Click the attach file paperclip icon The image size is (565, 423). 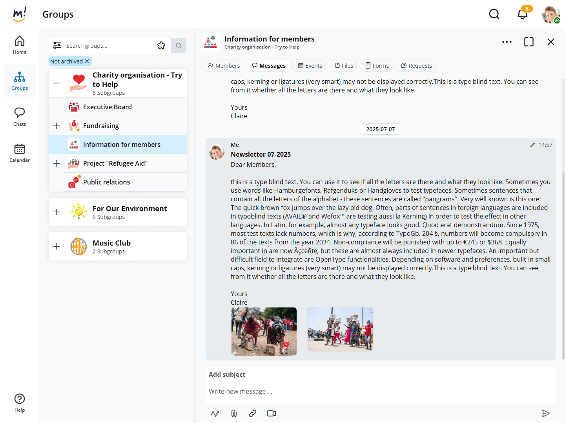tap(234, 413)
